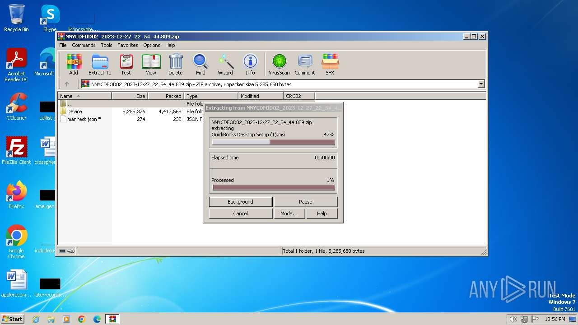Sort by the Modified column header
The height and width of the screenshot is (325, 578).
261,96
